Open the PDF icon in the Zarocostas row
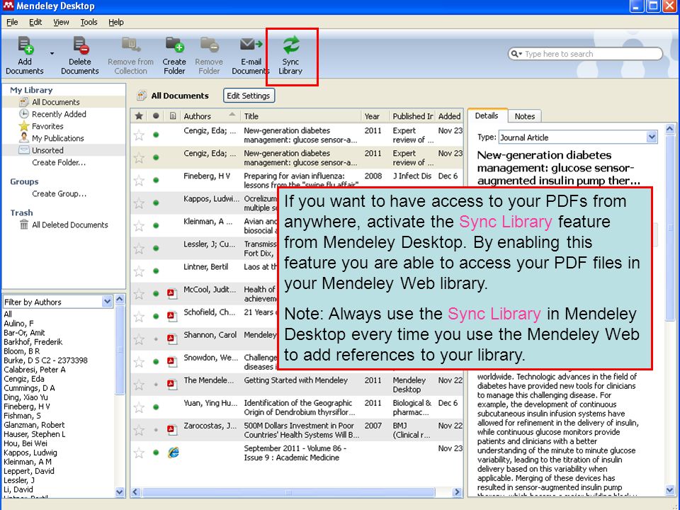The image size is (680, 510). 172,430
